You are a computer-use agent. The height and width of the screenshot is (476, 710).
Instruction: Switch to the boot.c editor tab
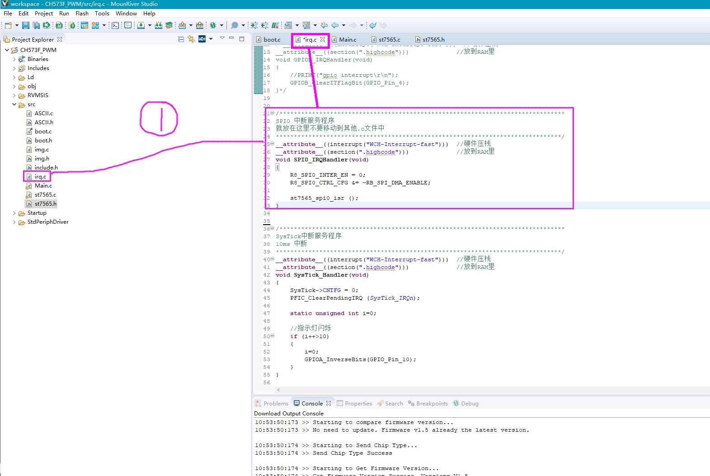pyautogui.click(x=268, y=39)
